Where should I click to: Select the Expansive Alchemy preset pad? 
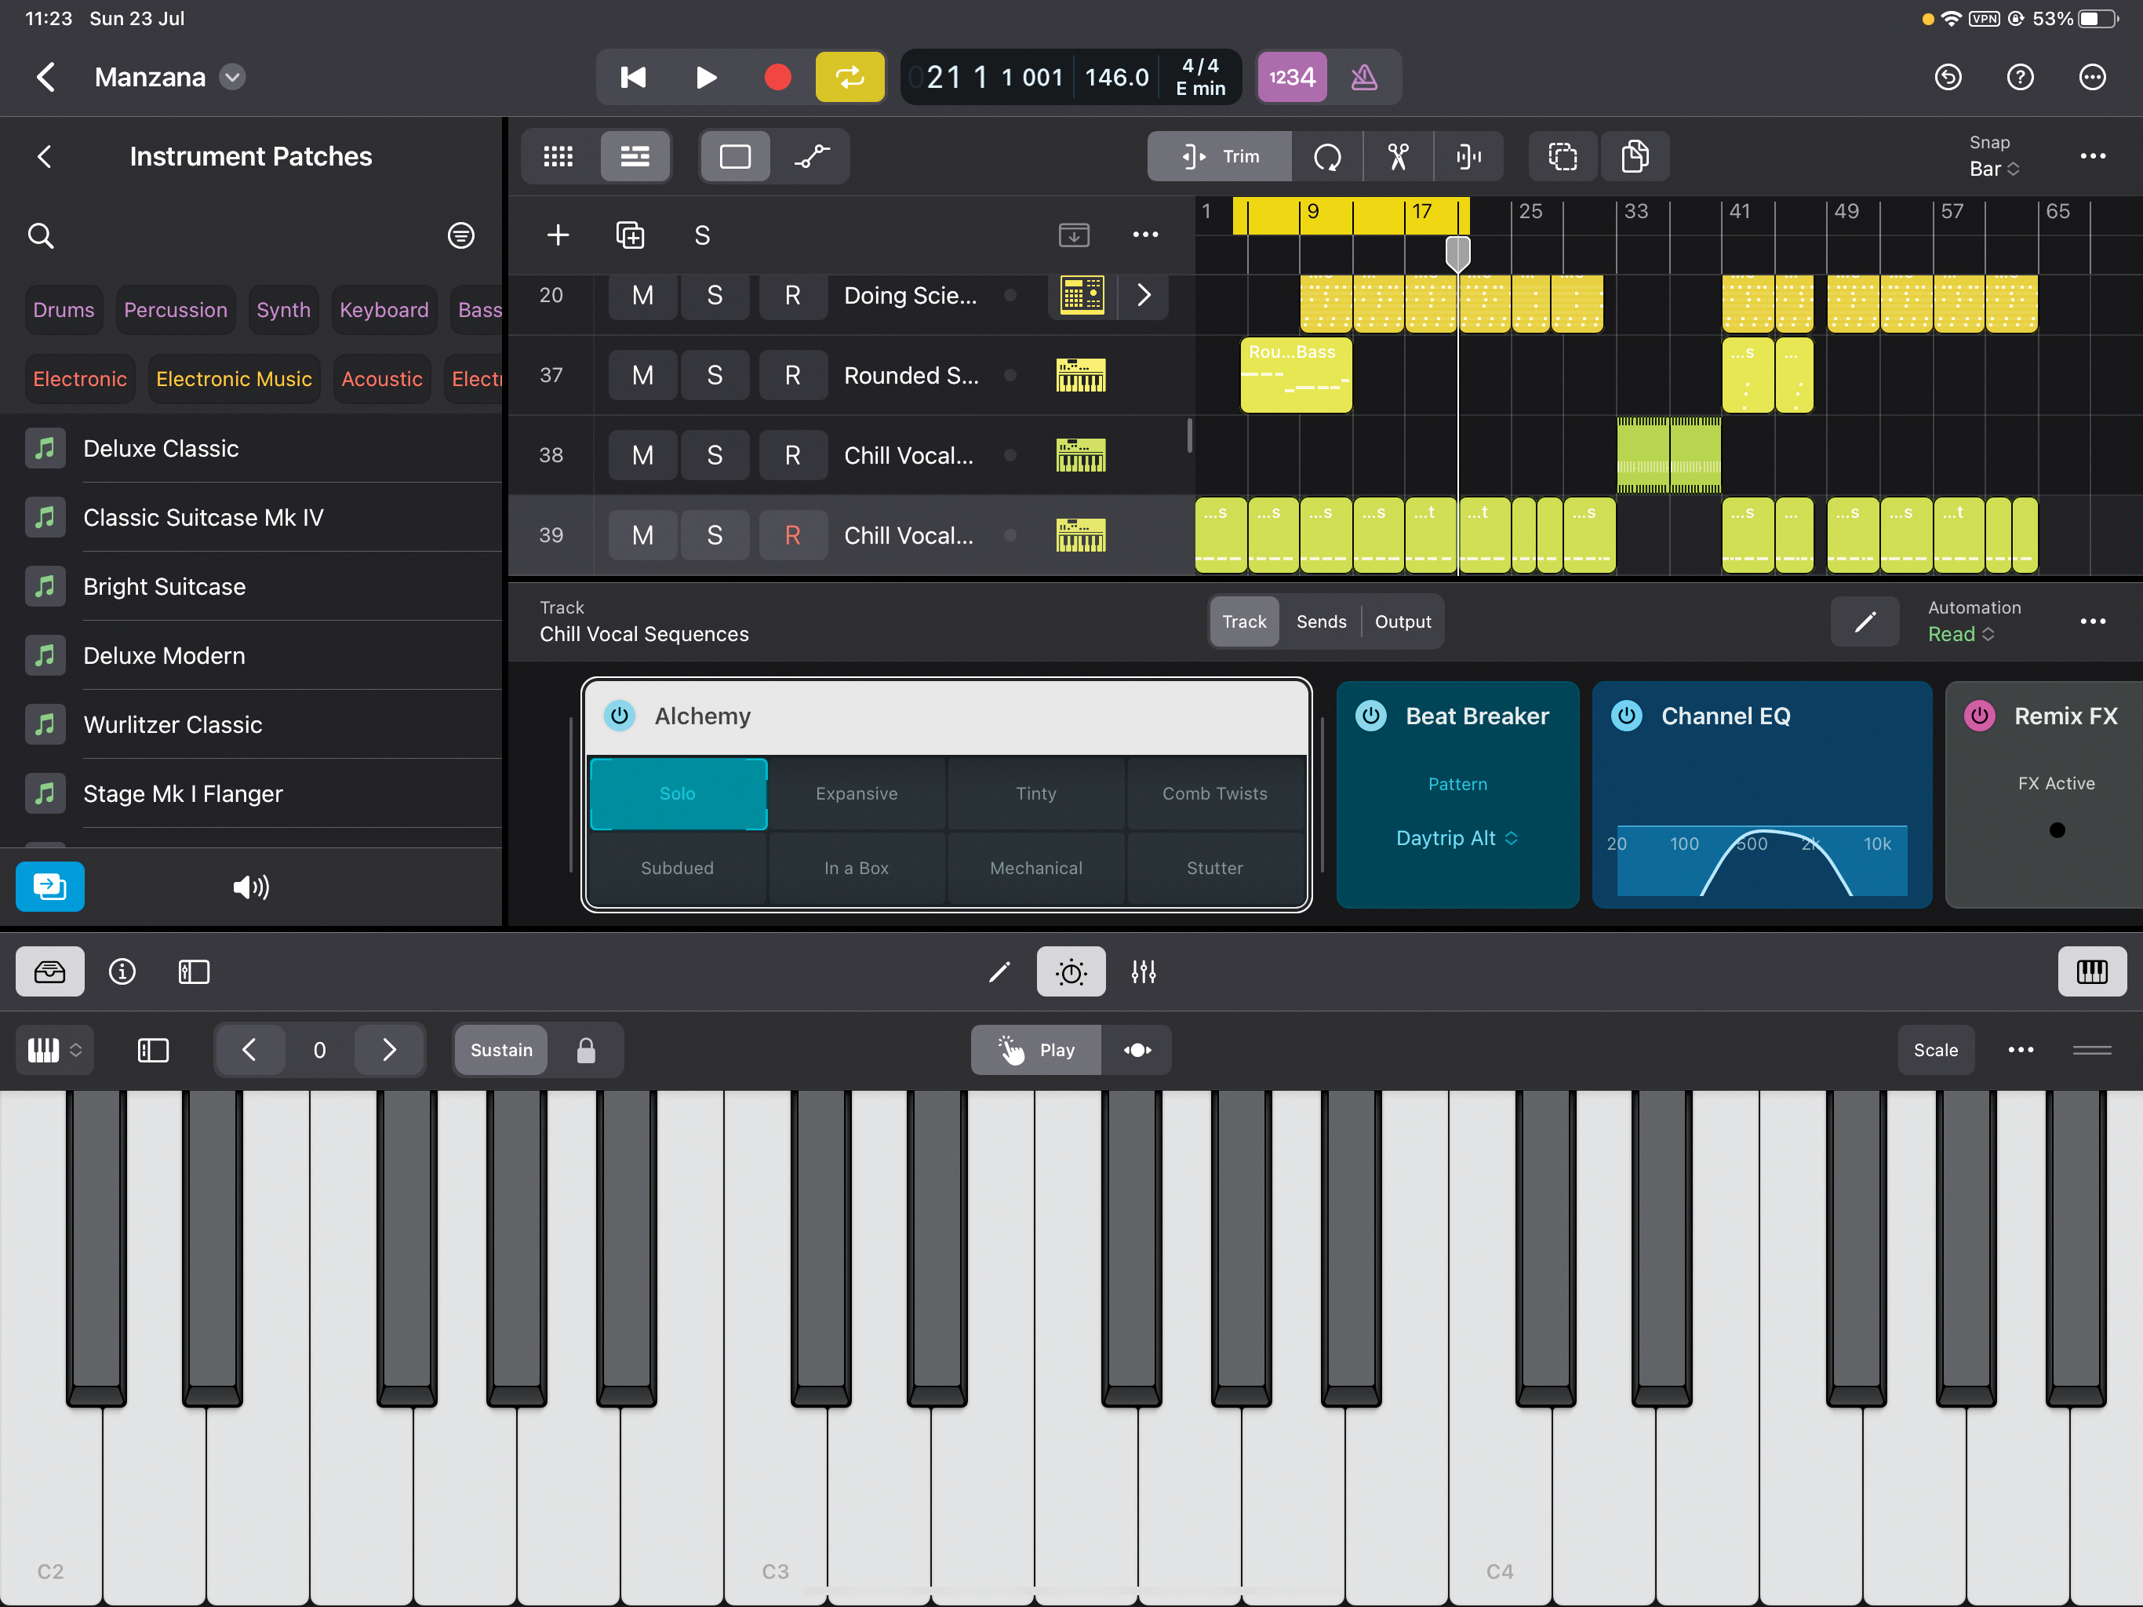[857, 793]
